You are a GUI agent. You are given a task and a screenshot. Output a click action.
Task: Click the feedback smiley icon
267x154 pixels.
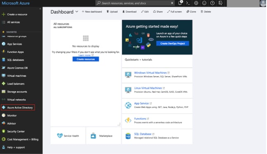pyautogui.click(x=204, y=3)
